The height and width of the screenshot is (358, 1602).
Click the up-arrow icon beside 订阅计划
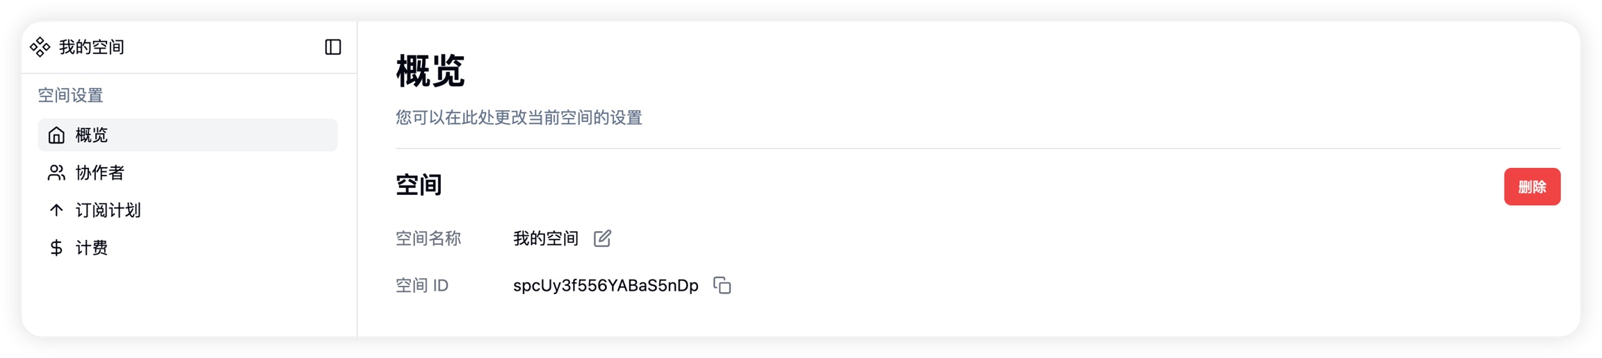pyautogui.click(x=56, y=210)
